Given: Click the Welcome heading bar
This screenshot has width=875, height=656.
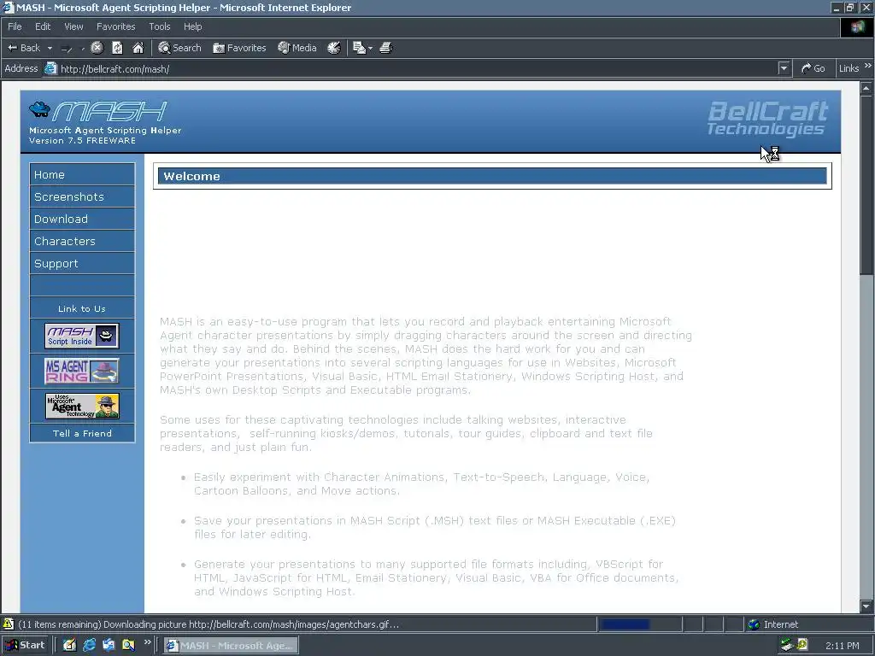Looking at the screenshot, I should tap(492, 176).
